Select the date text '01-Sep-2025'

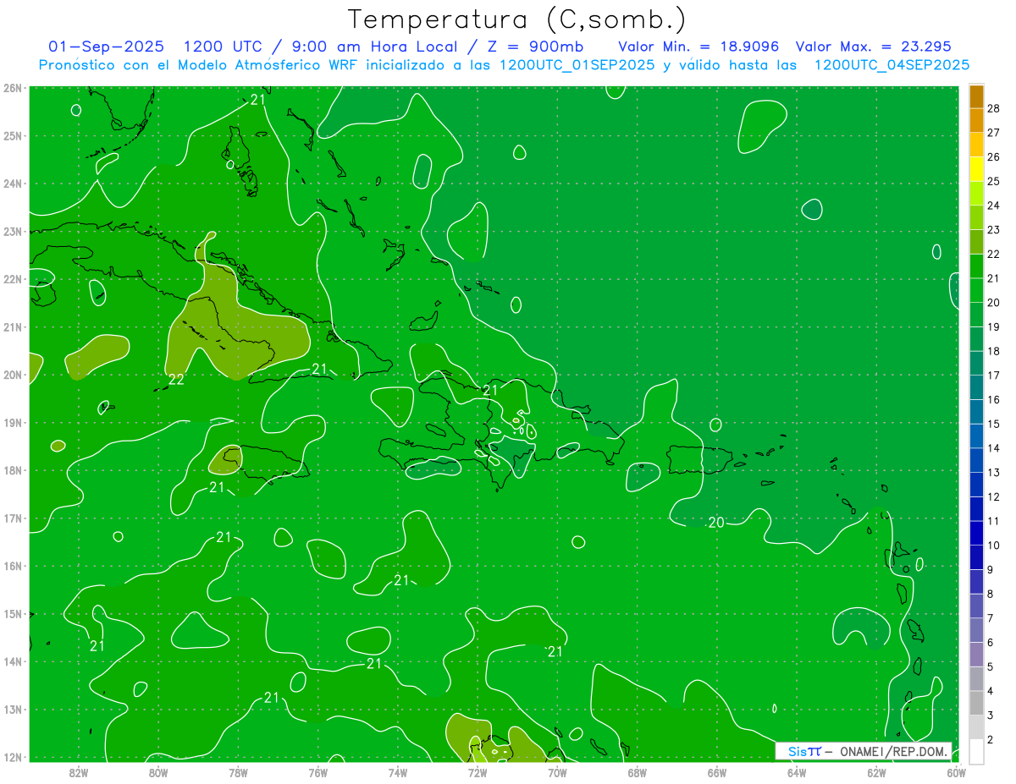107,47
